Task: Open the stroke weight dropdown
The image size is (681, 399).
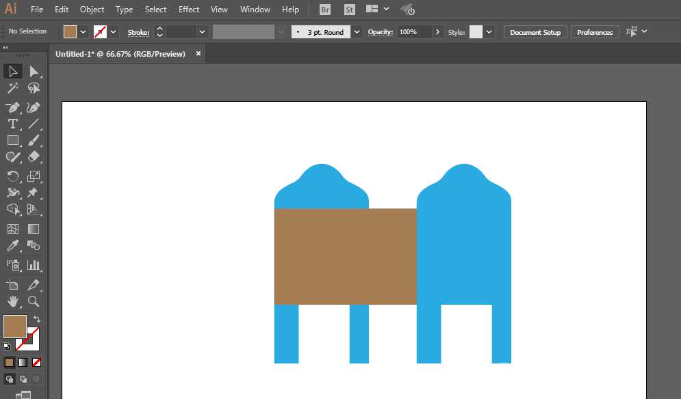Action: (202, 31)
